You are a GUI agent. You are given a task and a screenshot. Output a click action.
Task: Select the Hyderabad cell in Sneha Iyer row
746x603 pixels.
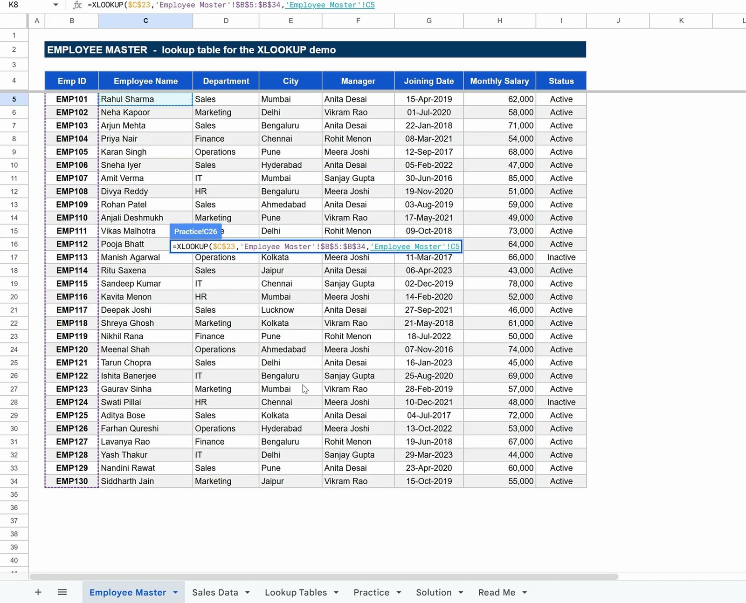pyautogui.click(x=290, y=165)
